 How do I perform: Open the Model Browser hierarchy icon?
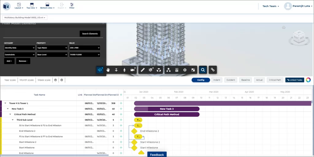tap(168, 70)
